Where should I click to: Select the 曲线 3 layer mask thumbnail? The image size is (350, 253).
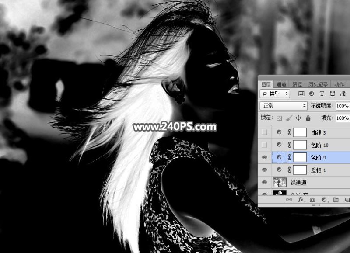tap(300, 132)
